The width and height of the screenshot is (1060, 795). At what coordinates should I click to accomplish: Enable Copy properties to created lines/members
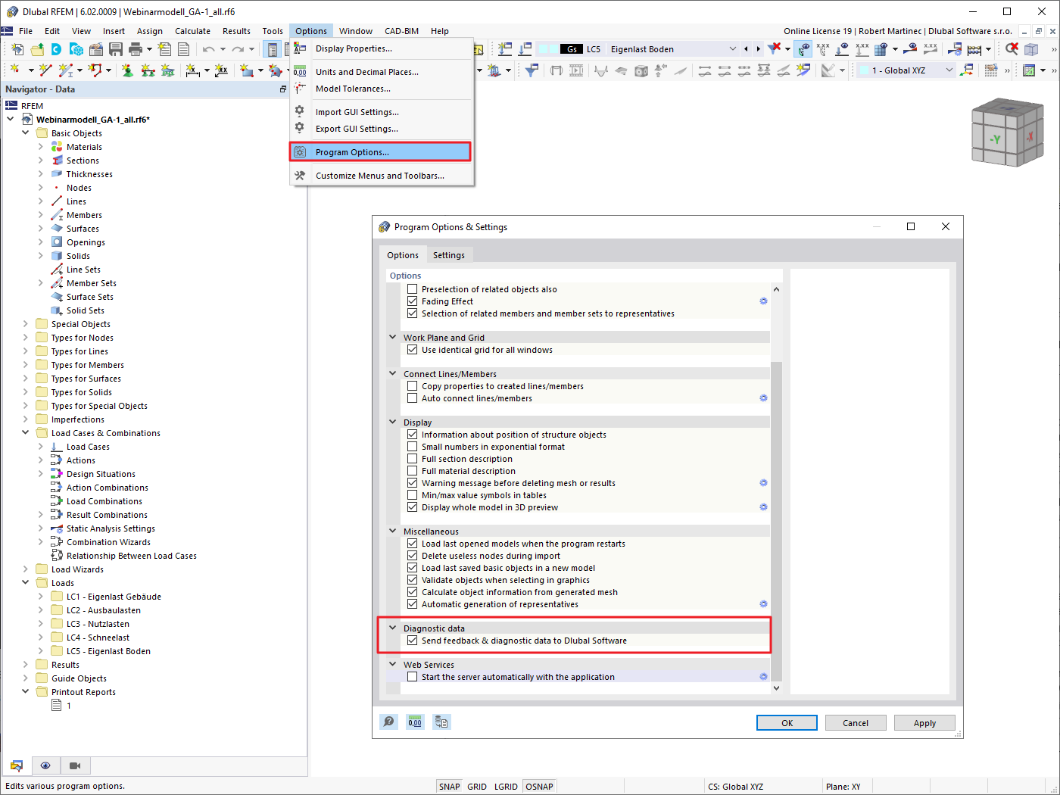412,386
